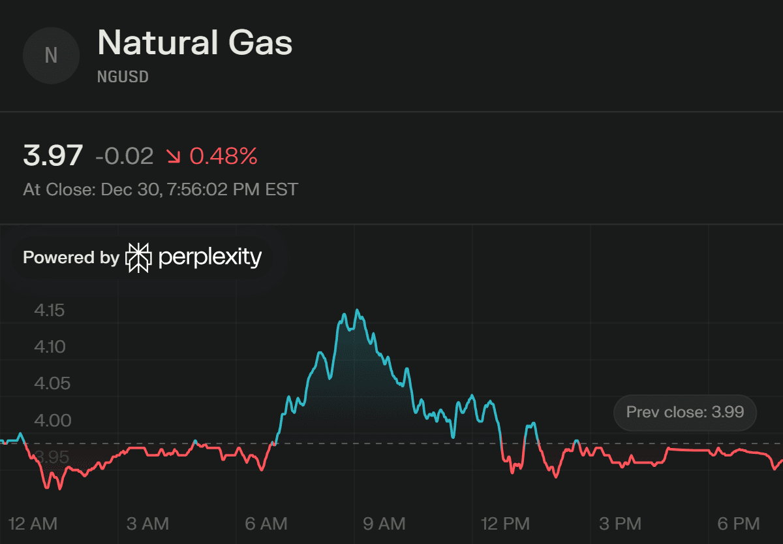Click the NGUSD ticker symbol
Viewport: 783px width, 544px height.
click(123, 77)
